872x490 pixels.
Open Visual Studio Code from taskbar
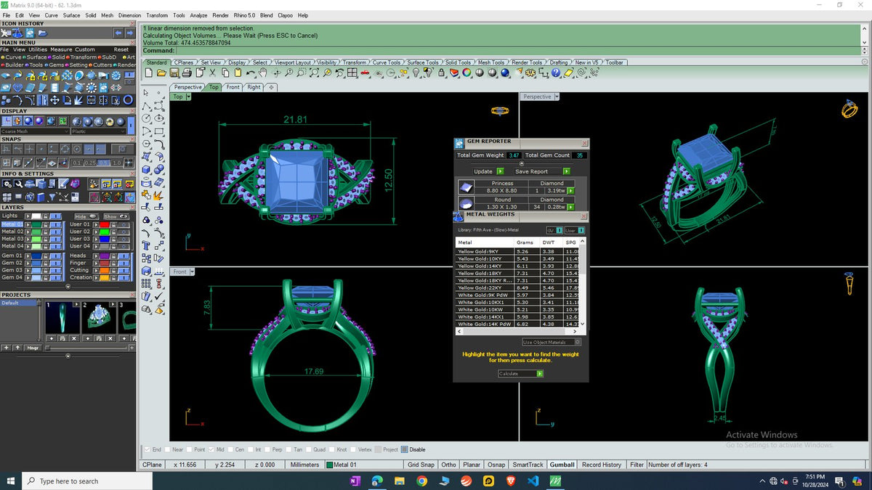(533, 481)
